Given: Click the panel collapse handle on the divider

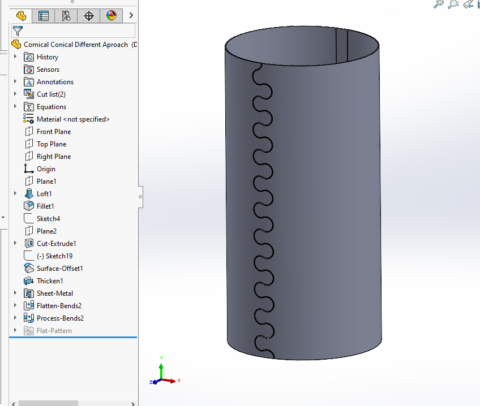Looking at the screenshot, I should coord(140,197).
